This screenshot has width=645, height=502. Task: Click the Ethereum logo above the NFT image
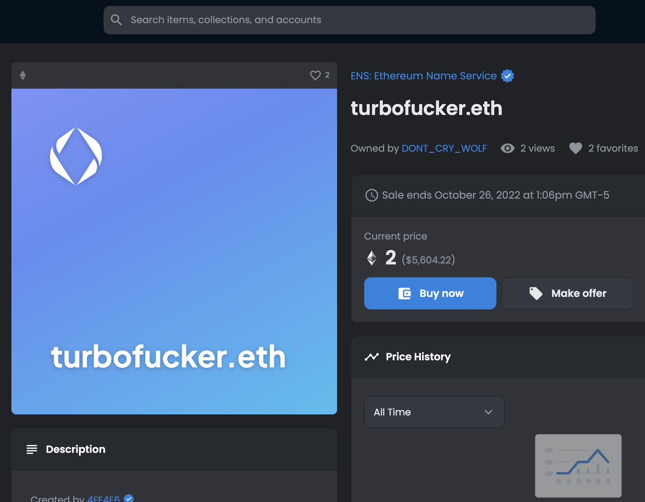click(23, 76)
